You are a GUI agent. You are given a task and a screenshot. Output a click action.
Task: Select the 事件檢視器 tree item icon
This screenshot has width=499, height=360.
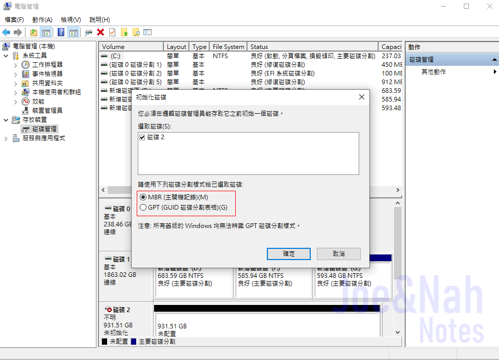(x=25, y=74)
